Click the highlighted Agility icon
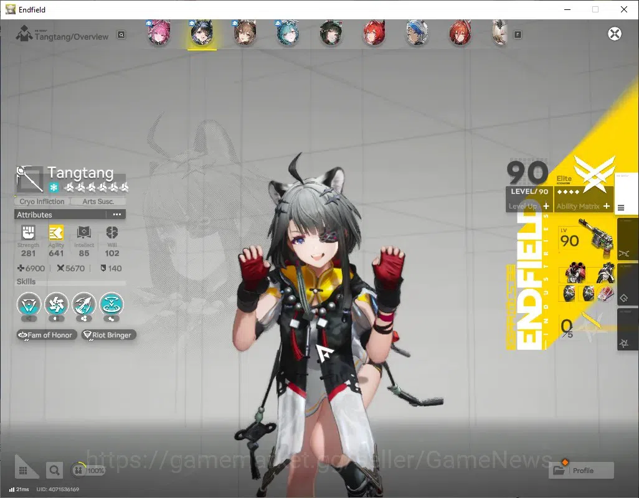This screenshot has height=498, width=639. (56, 233)
